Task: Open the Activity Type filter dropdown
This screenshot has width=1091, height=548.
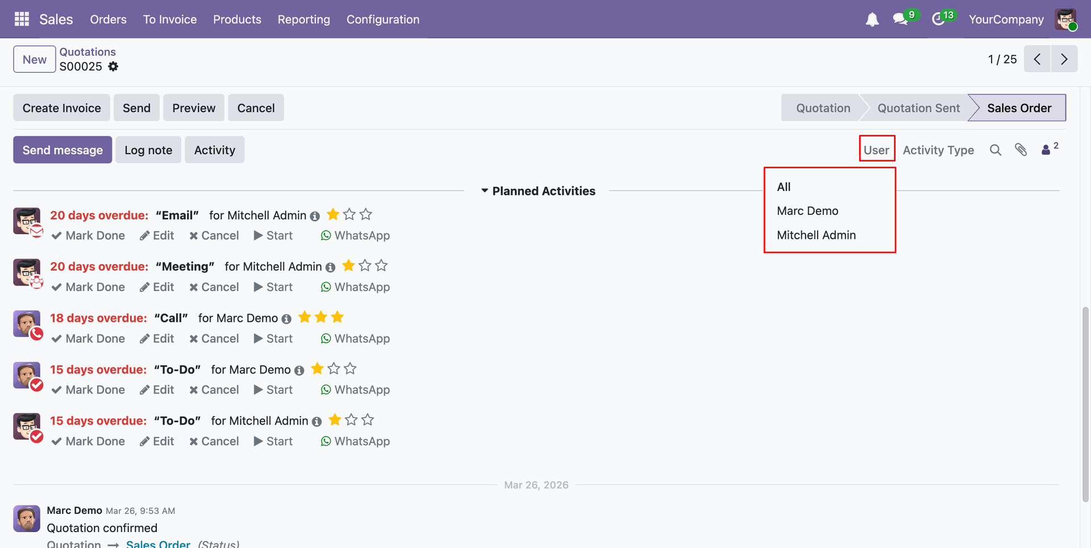Action: click(938, 150)
